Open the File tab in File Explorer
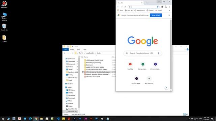The image size is (216, 121). pos(65,49)
